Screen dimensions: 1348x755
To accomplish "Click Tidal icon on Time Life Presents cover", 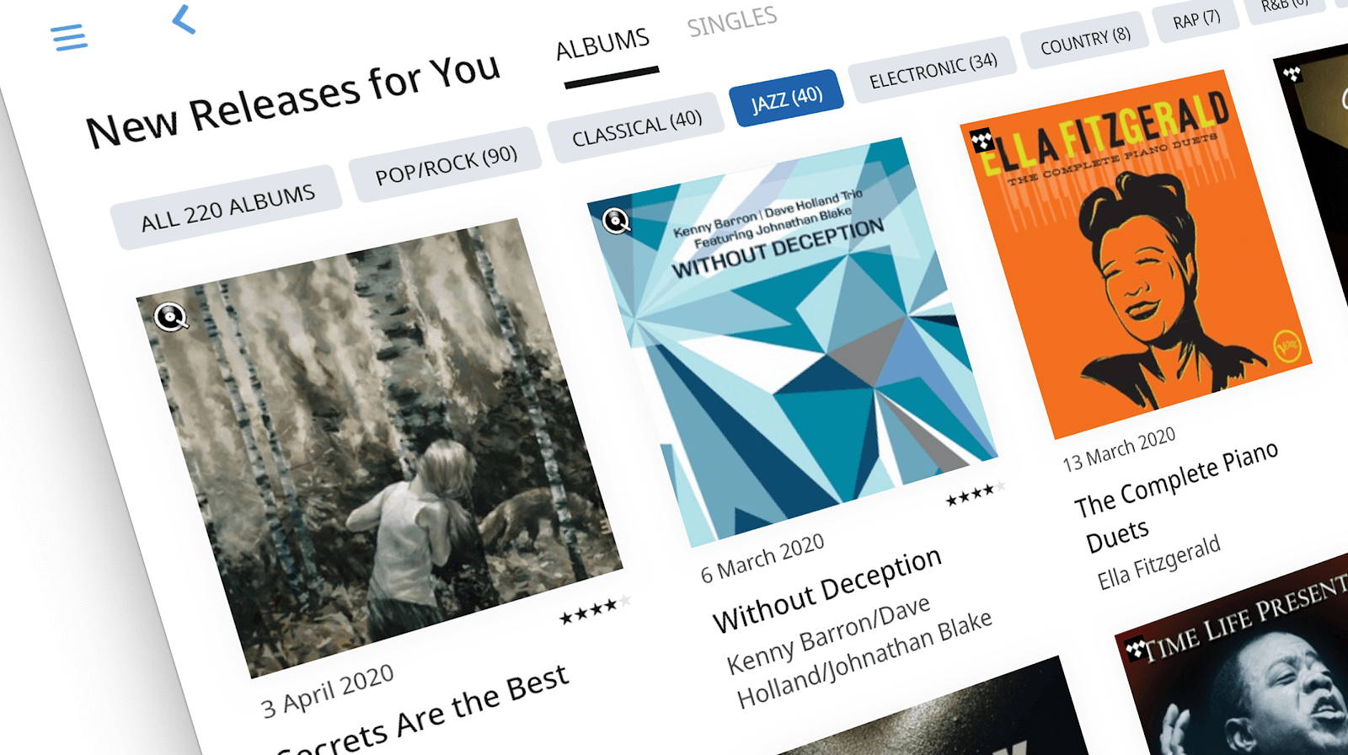I will point(1137,649).
